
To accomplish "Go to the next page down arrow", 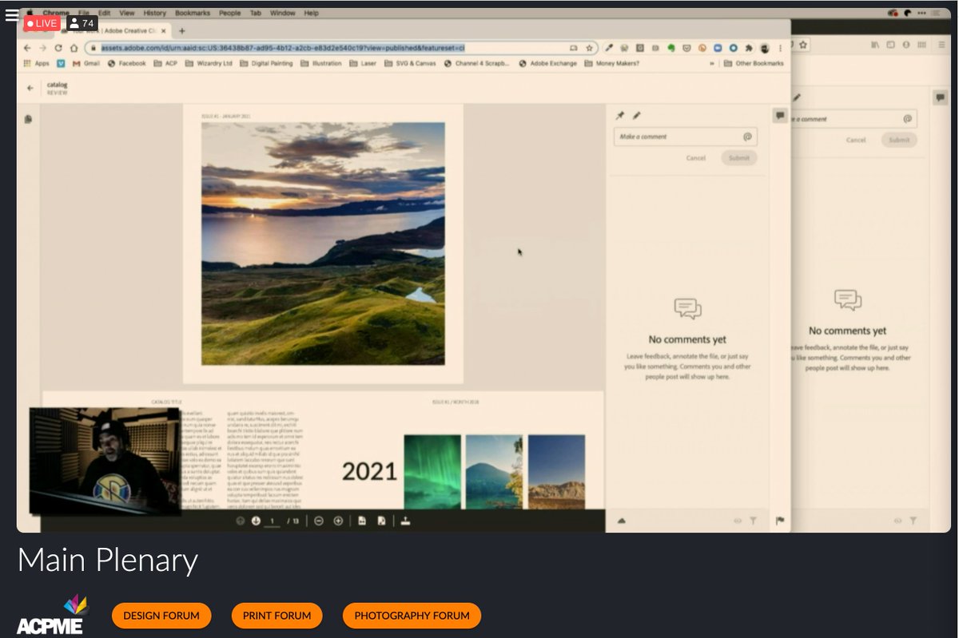I will coord(257,521).
